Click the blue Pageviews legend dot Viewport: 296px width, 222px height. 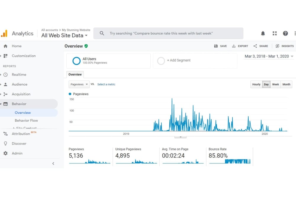[70, 94]
